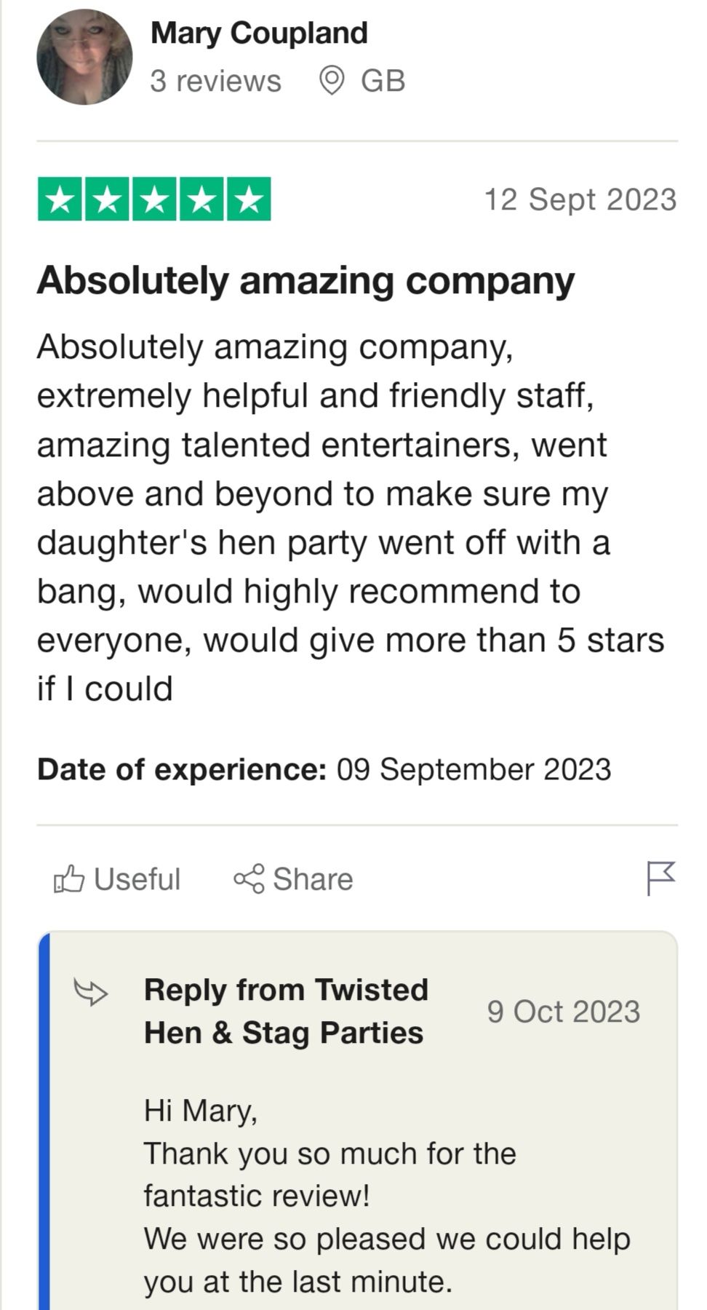Open Mary Coupland's profile photo

(84, 57)
